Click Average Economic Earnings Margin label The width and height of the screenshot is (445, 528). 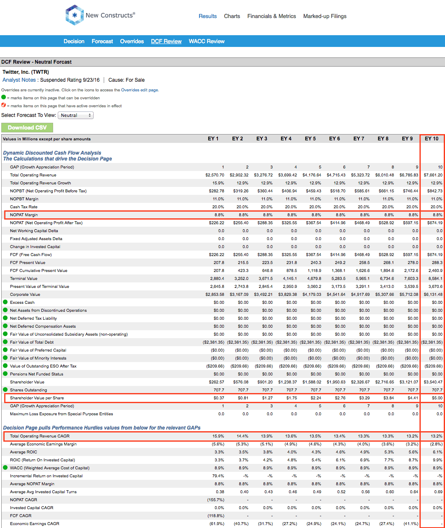click(x=43, y=444)
